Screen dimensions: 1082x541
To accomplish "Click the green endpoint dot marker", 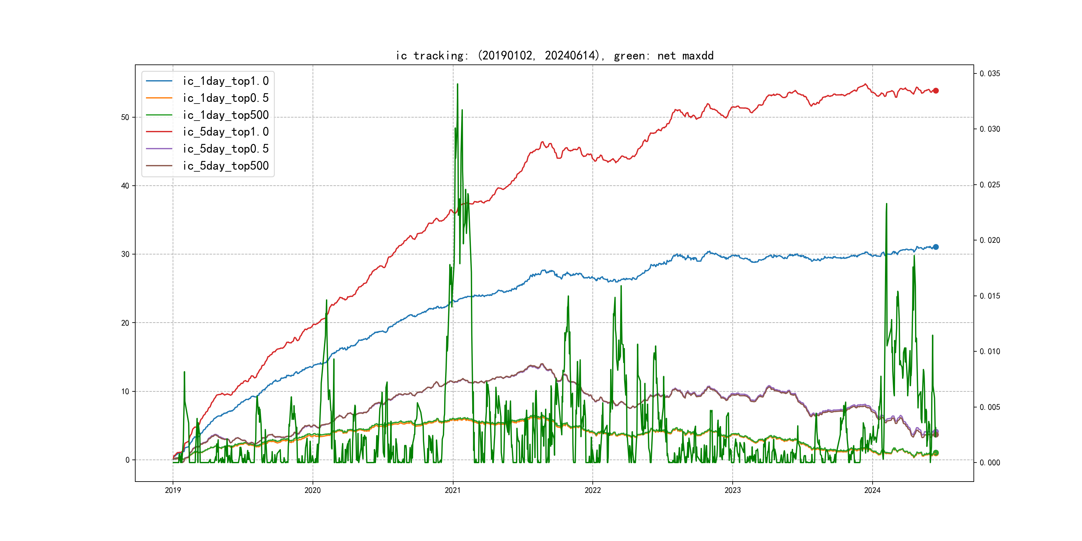I will (x=936, y=453).
